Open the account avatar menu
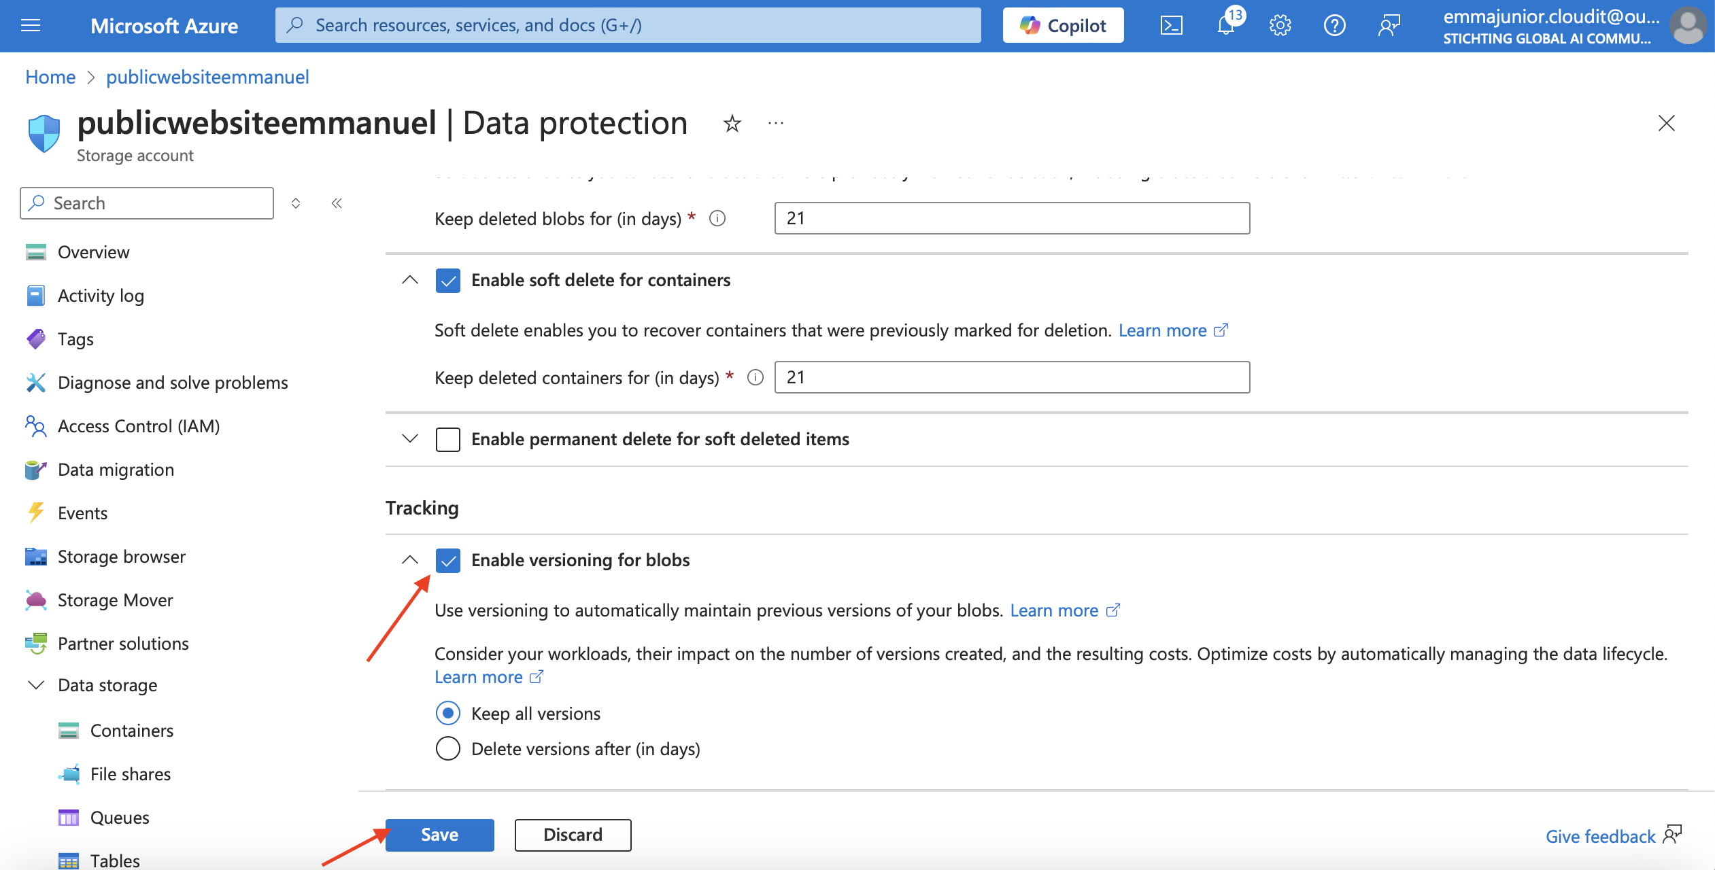 pos(1689,26)
